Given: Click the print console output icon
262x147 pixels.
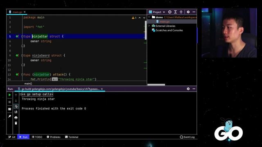Looking at the screenshot, I should tap(16, 118).
